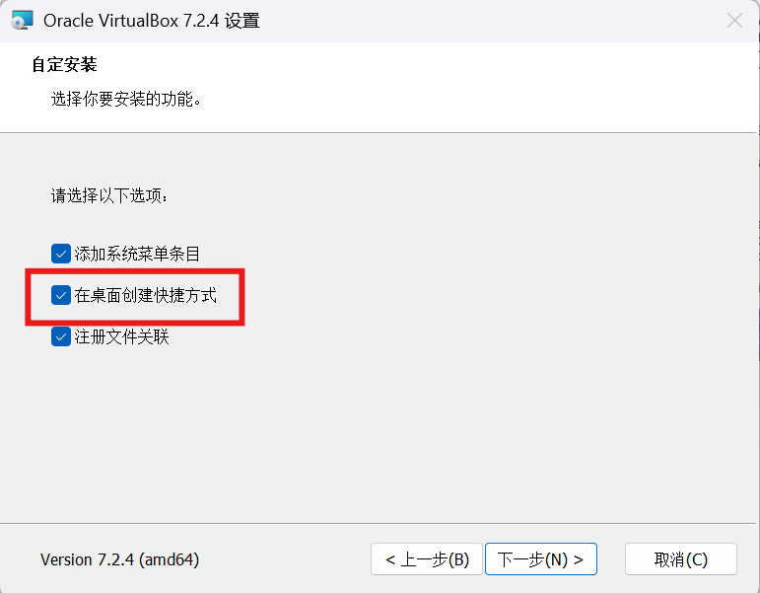Click empty gray area below the checkboxes
Image resolution: width=760 pixels, height=593 pixels.
[379, 437]
